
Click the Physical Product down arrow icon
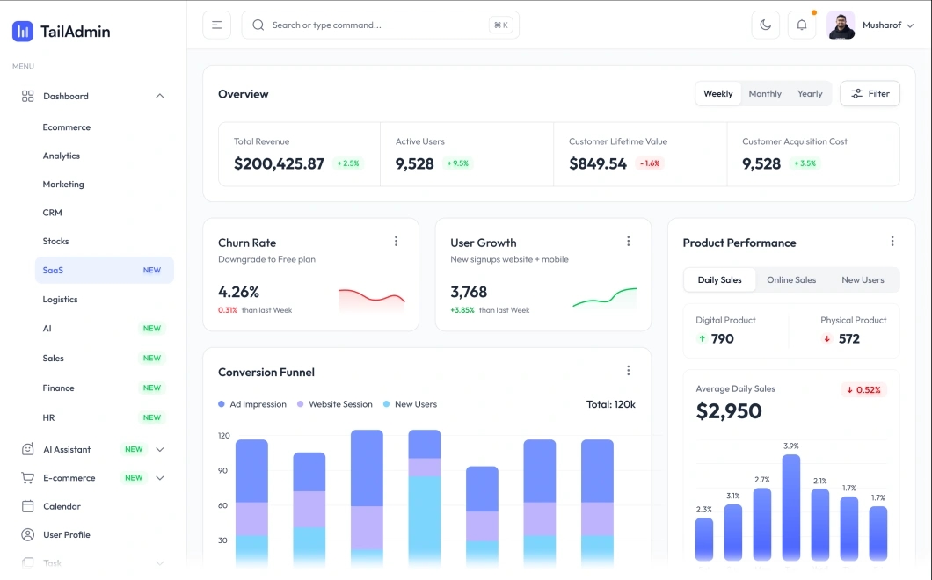[x=826, y=338]
